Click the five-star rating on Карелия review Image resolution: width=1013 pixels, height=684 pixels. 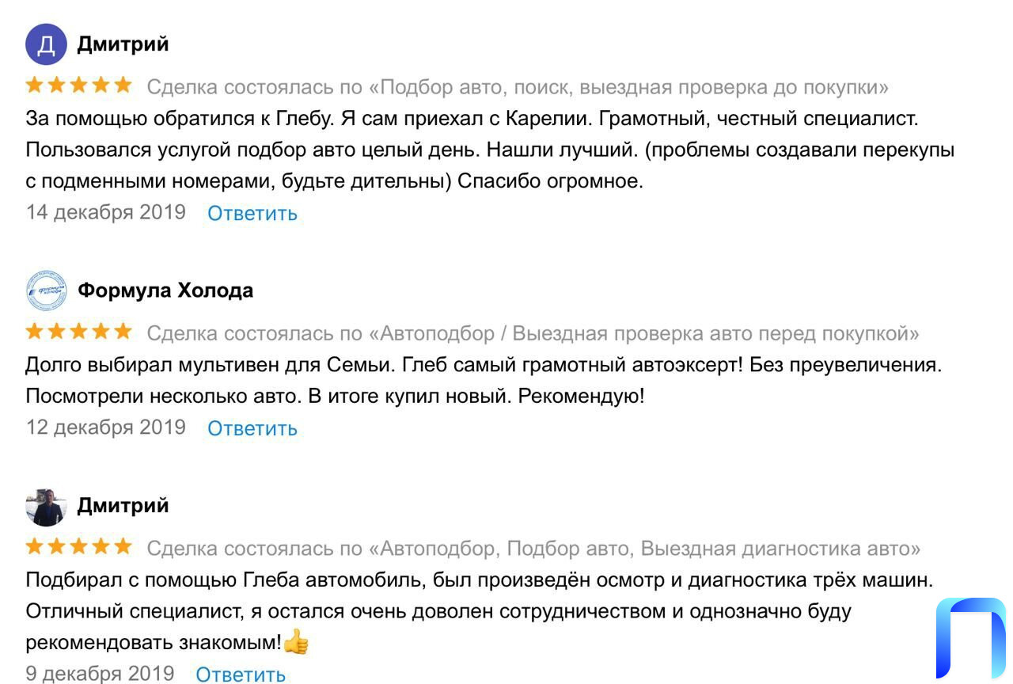coord(78,85)
